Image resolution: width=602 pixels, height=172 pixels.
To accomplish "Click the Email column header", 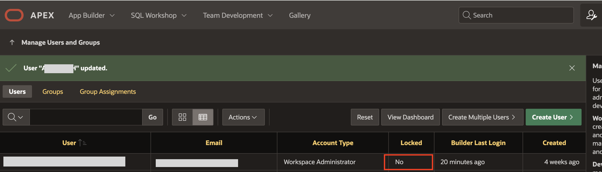I will pos(214,143).
